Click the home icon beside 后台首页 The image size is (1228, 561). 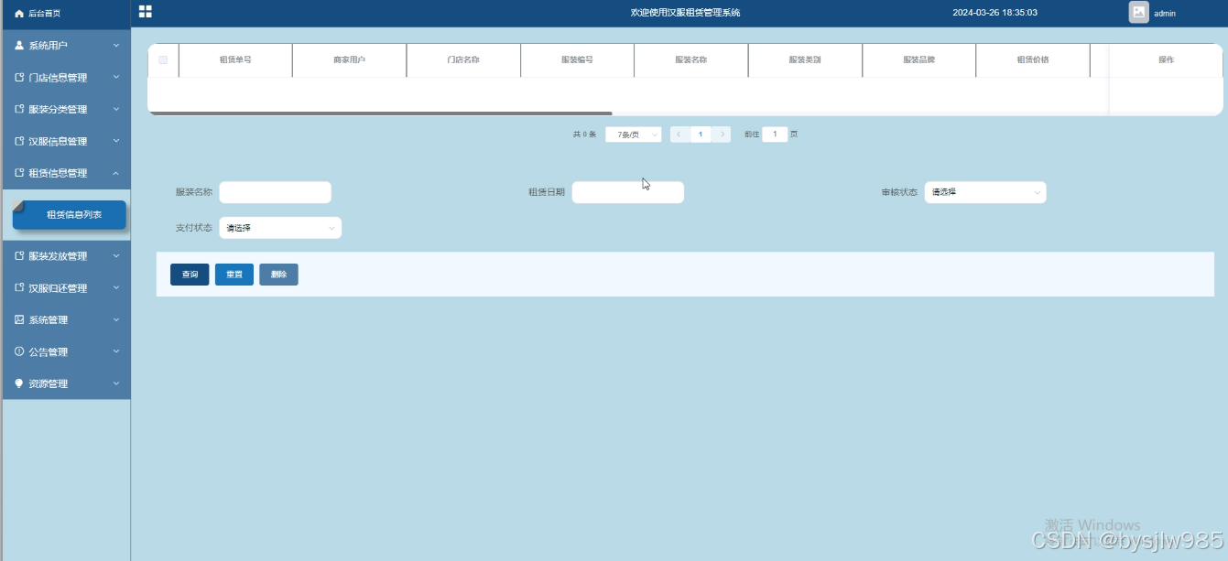19,14
